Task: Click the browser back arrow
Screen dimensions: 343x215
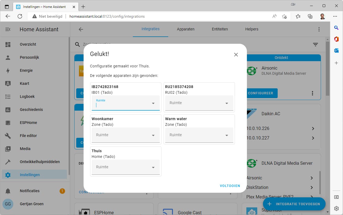Action: [x=8, y=16]
